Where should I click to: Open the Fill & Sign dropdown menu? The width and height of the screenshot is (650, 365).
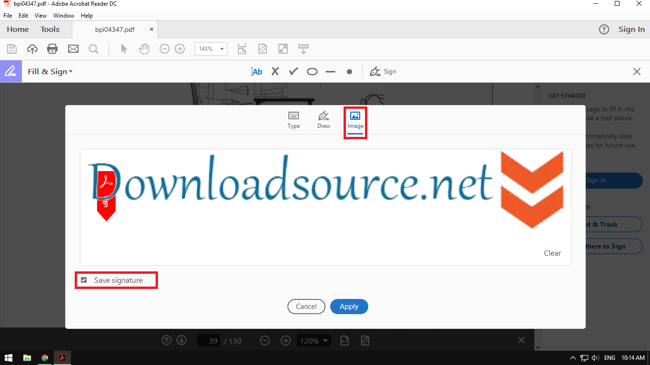coord(50,71)
